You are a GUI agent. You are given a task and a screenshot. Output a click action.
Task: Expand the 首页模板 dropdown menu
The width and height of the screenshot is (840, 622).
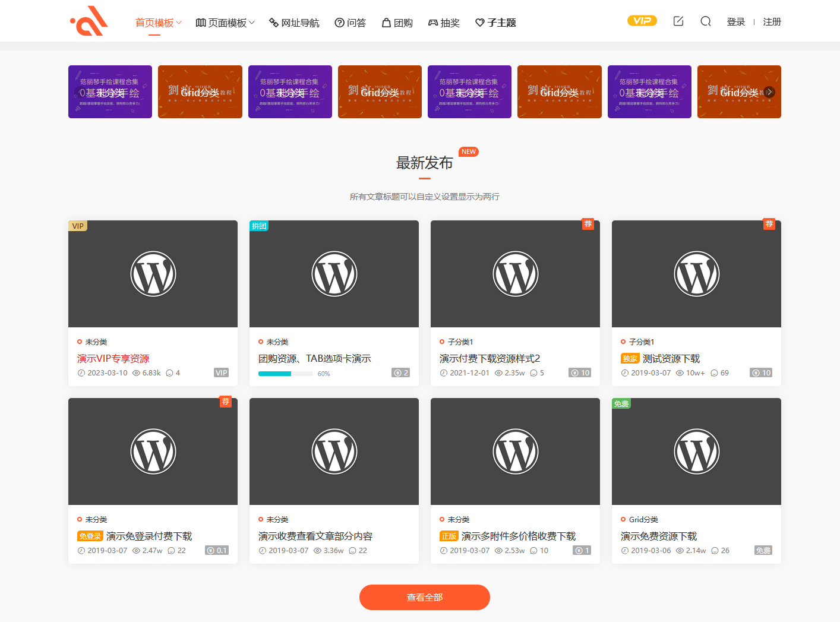(x=158, y=23)
